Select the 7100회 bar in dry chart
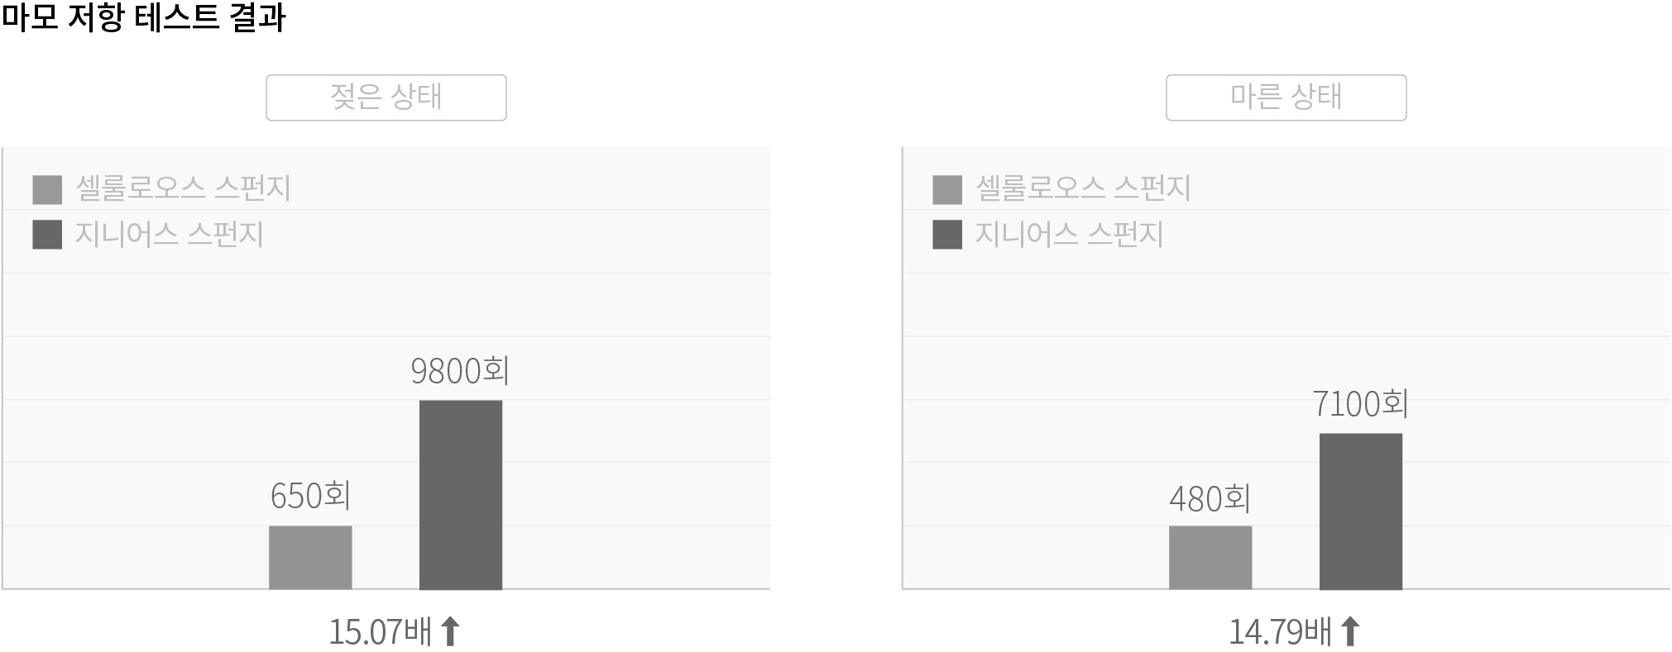The height and width of the screenshot is (652, 1672). point(1361,511)
